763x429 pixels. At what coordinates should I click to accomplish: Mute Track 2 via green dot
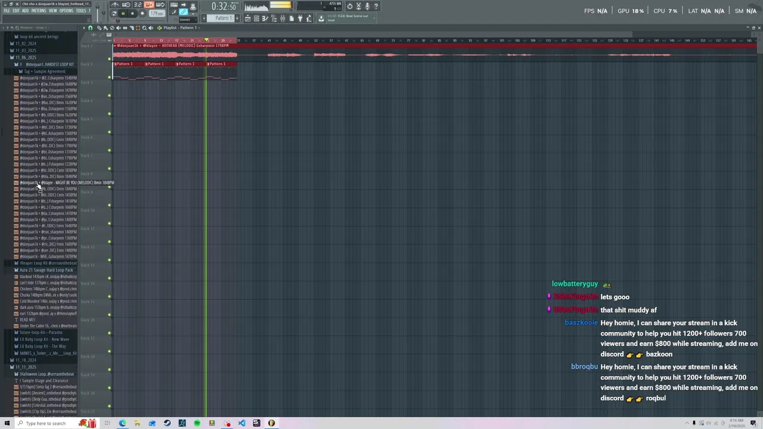point(109,77)
